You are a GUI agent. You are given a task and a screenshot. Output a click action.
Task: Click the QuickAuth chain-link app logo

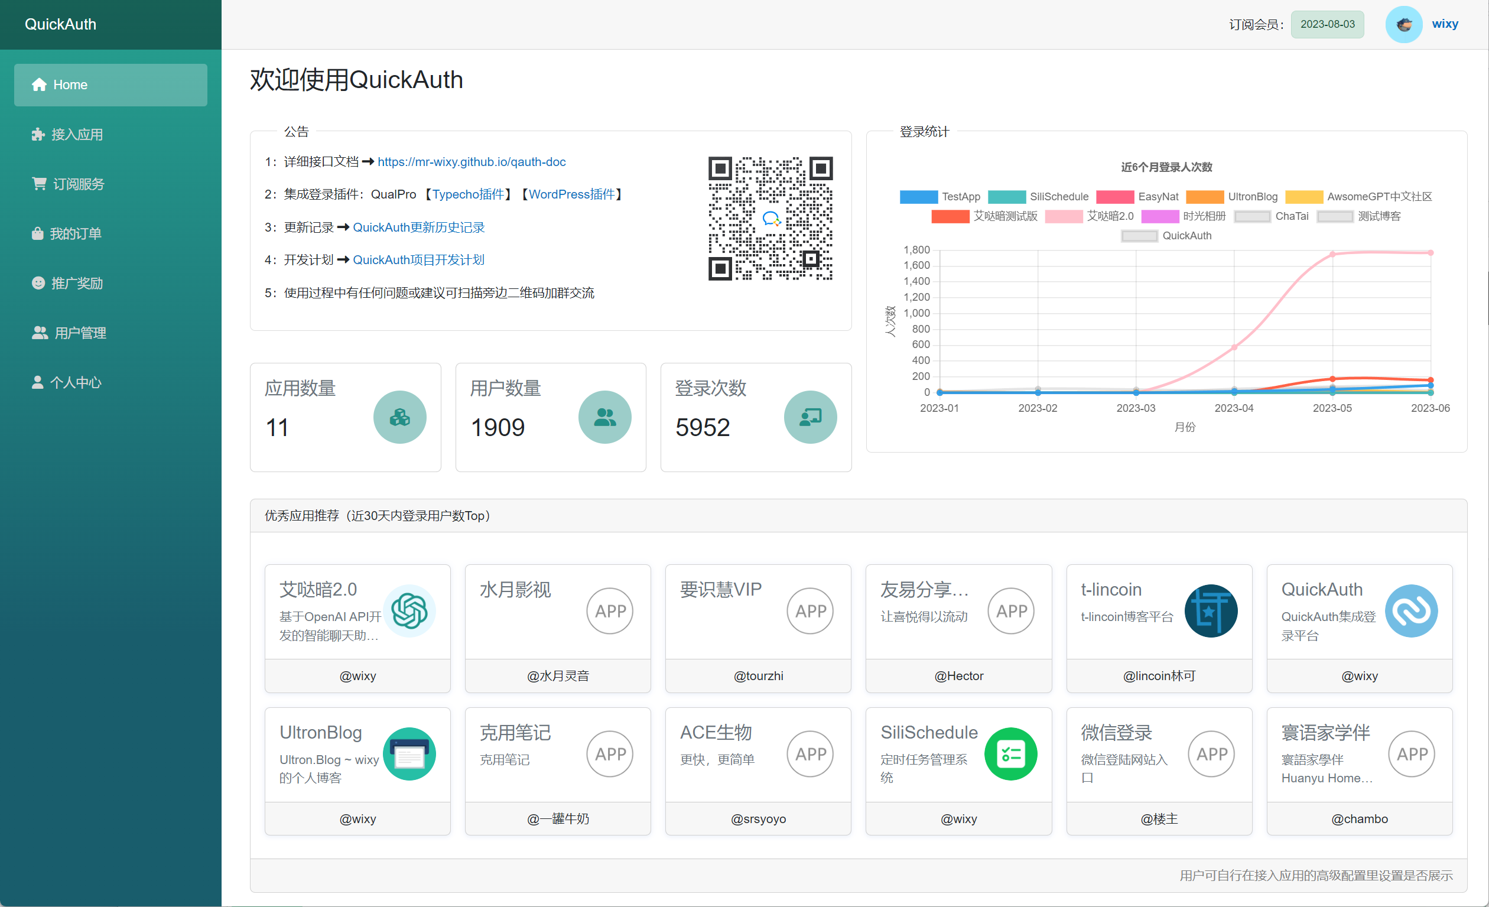click(x=1412, y=611)
